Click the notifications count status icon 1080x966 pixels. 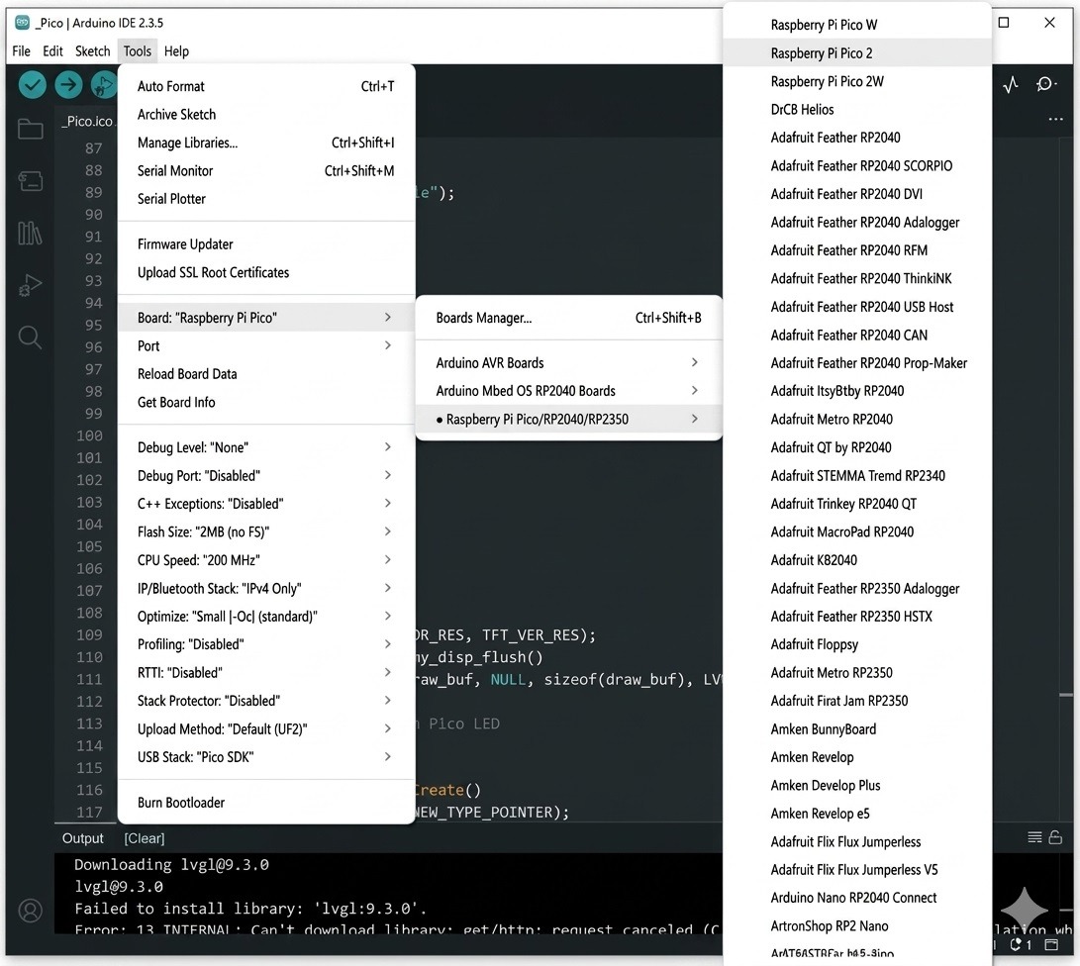pos(1020,944)
